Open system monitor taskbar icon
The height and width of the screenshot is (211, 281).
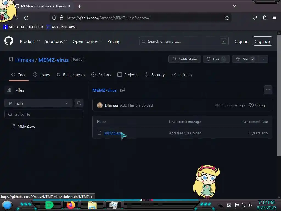[114, 205]
